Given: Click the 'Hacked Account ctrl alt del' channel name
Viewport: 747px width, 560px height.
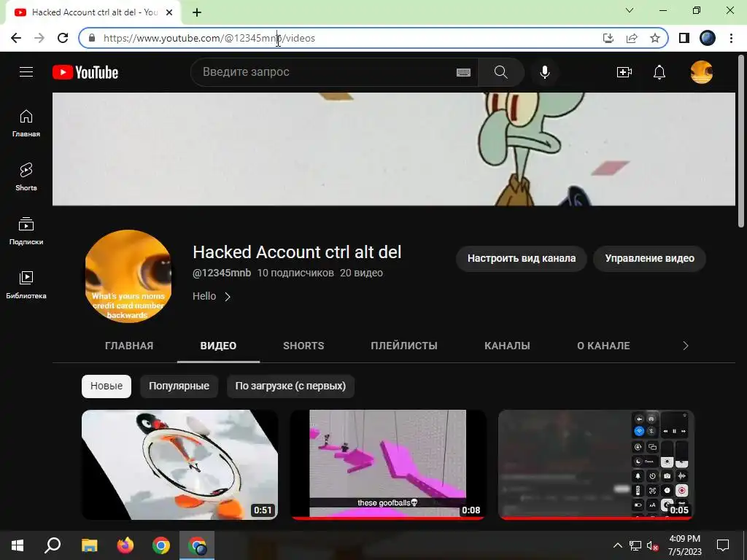Looking at the screenshot, I should (297, 252).
